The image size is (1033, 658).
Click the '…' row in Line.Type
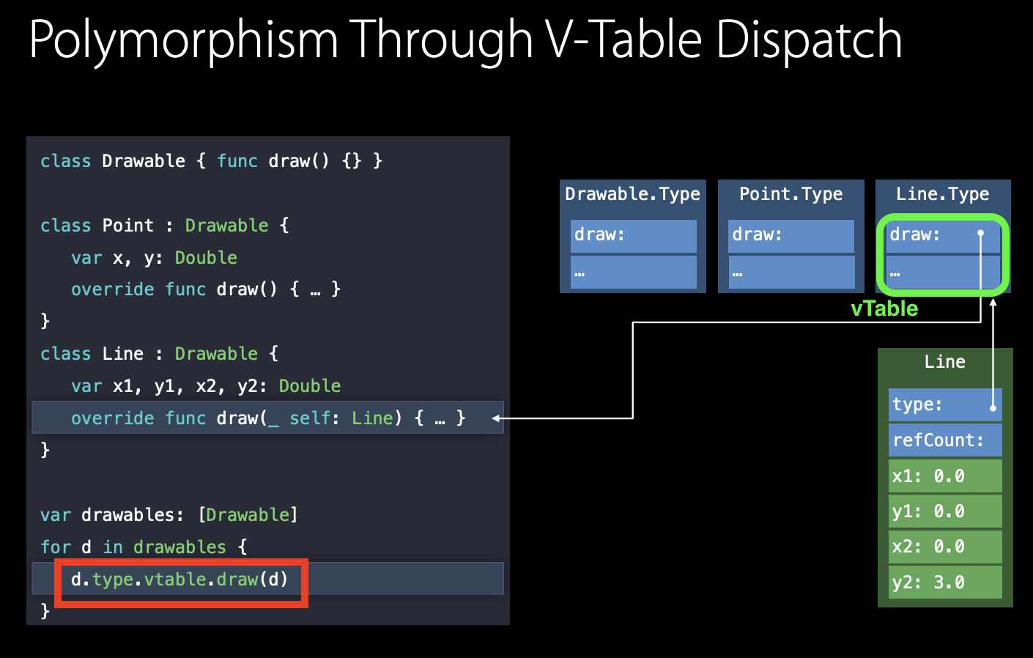click(x=943, y=272)
